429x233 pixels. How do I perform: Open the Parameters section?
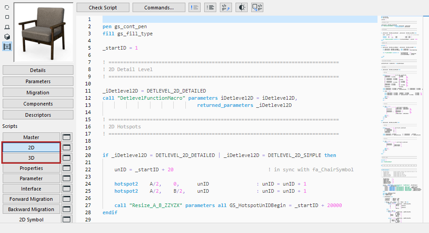point(38,81)
